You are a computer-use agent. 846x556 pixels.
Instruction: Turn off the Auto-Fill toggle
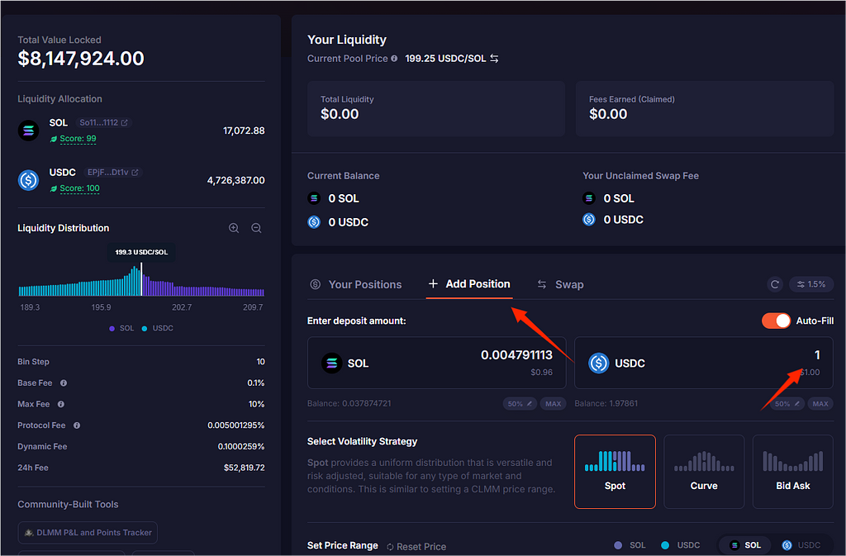point(776,321)
